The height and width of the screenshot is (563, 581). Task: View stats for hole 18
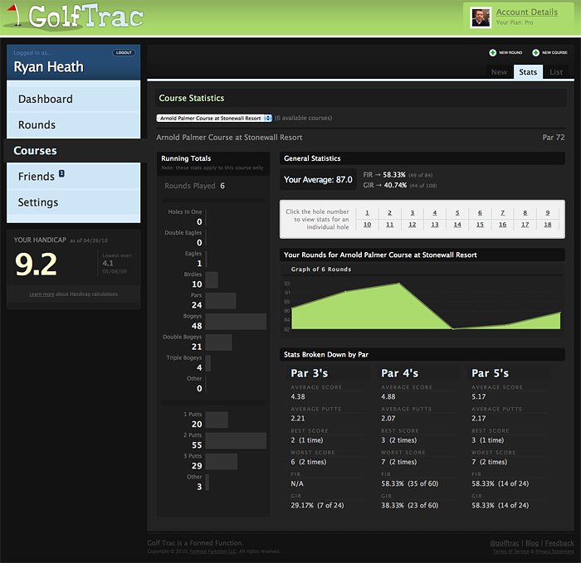click(548, 225)
